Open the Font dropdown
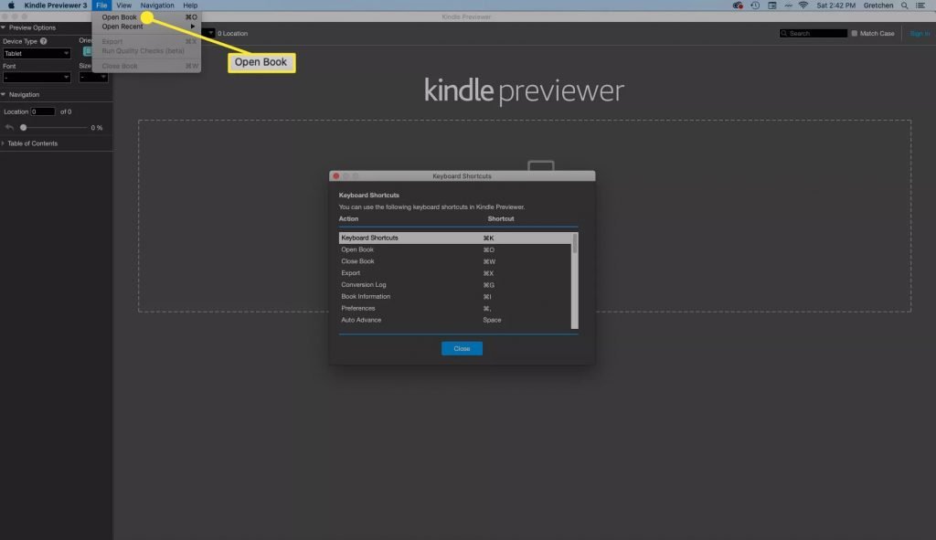 coord(37,77)
